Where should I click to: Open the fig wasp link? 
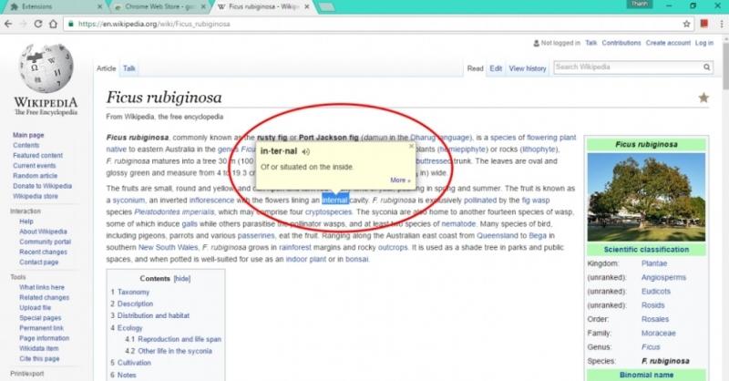[x=536, y=200]
